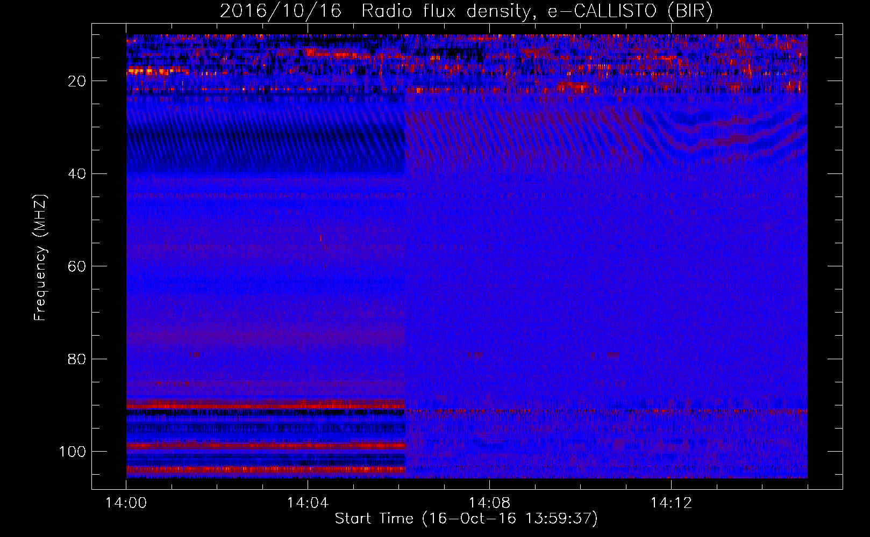The width and height of the screenshot is (870, 537).
Task: Click the 14:12 time tick label
Action: (671, 503)
